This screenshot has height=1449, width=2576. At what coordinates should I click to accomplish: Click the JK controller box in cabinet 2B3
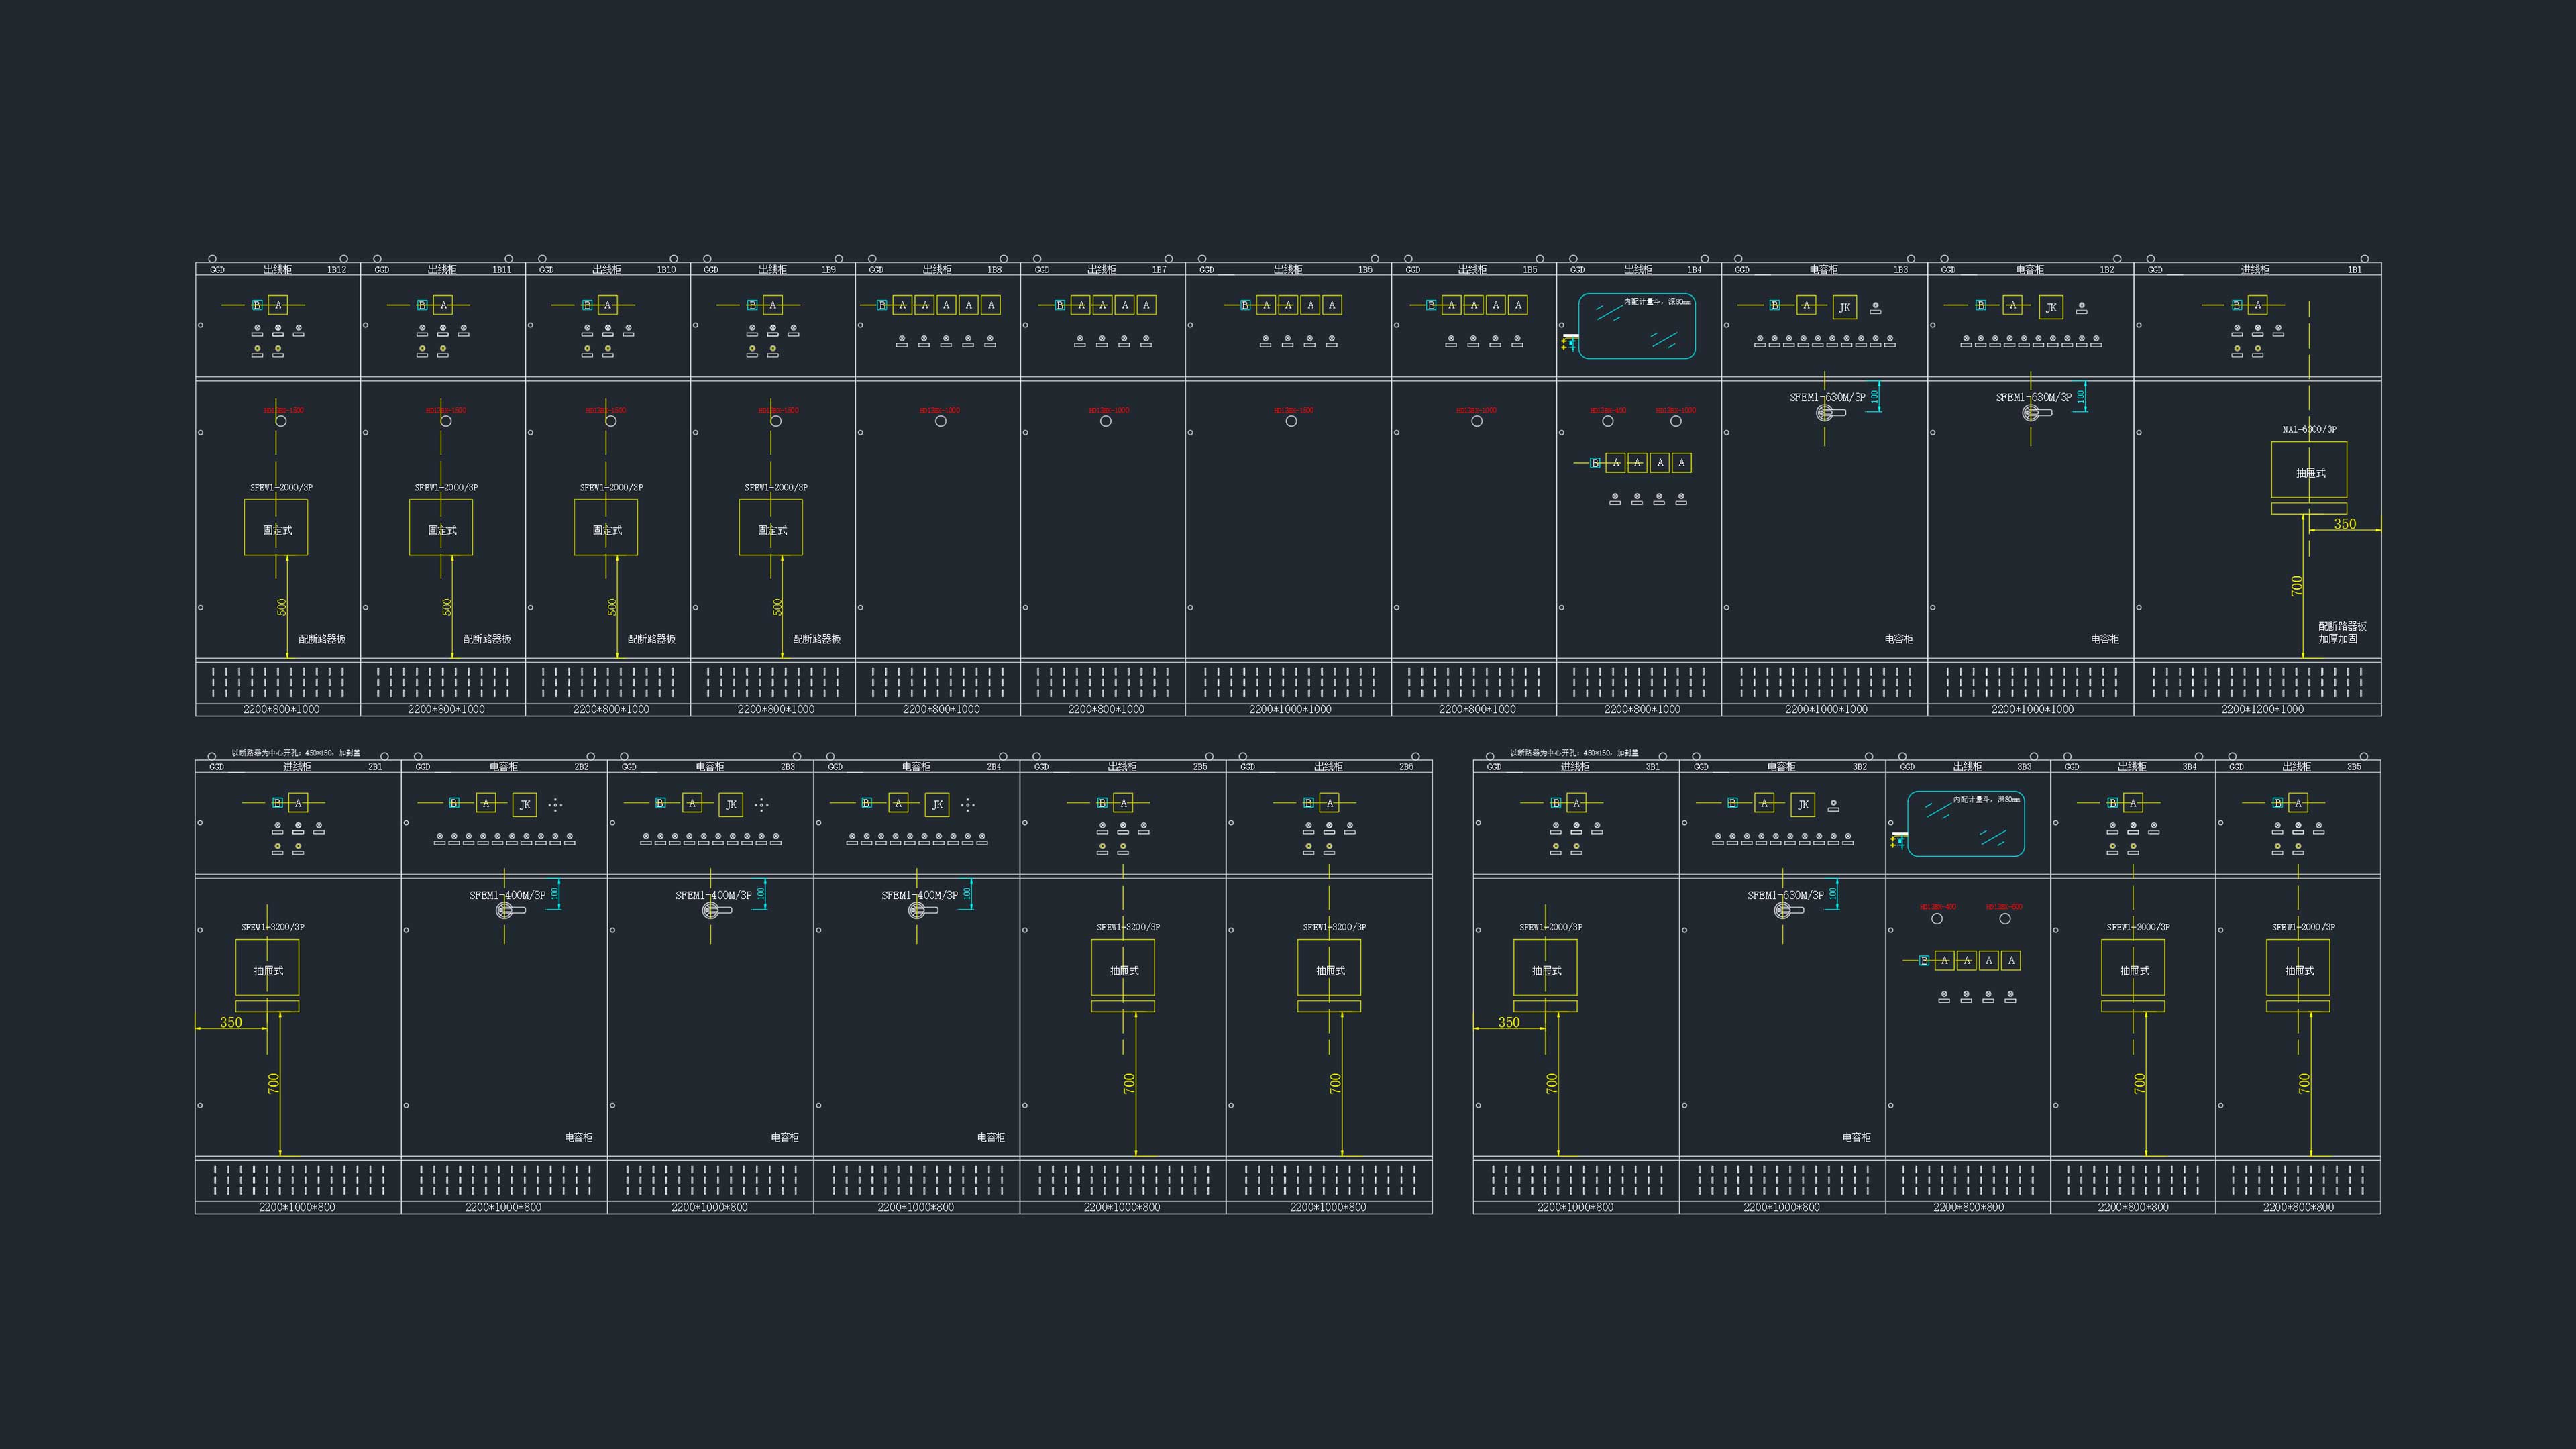pyautogui.click(x=731, y=804)
